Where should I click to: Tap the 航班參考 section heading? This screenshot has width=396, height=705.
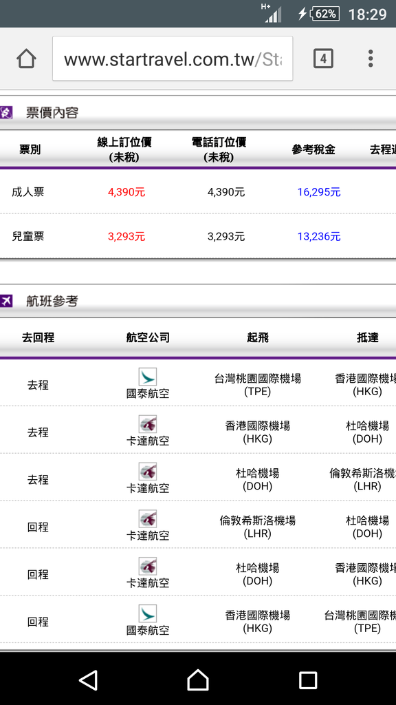coord(52,302)
